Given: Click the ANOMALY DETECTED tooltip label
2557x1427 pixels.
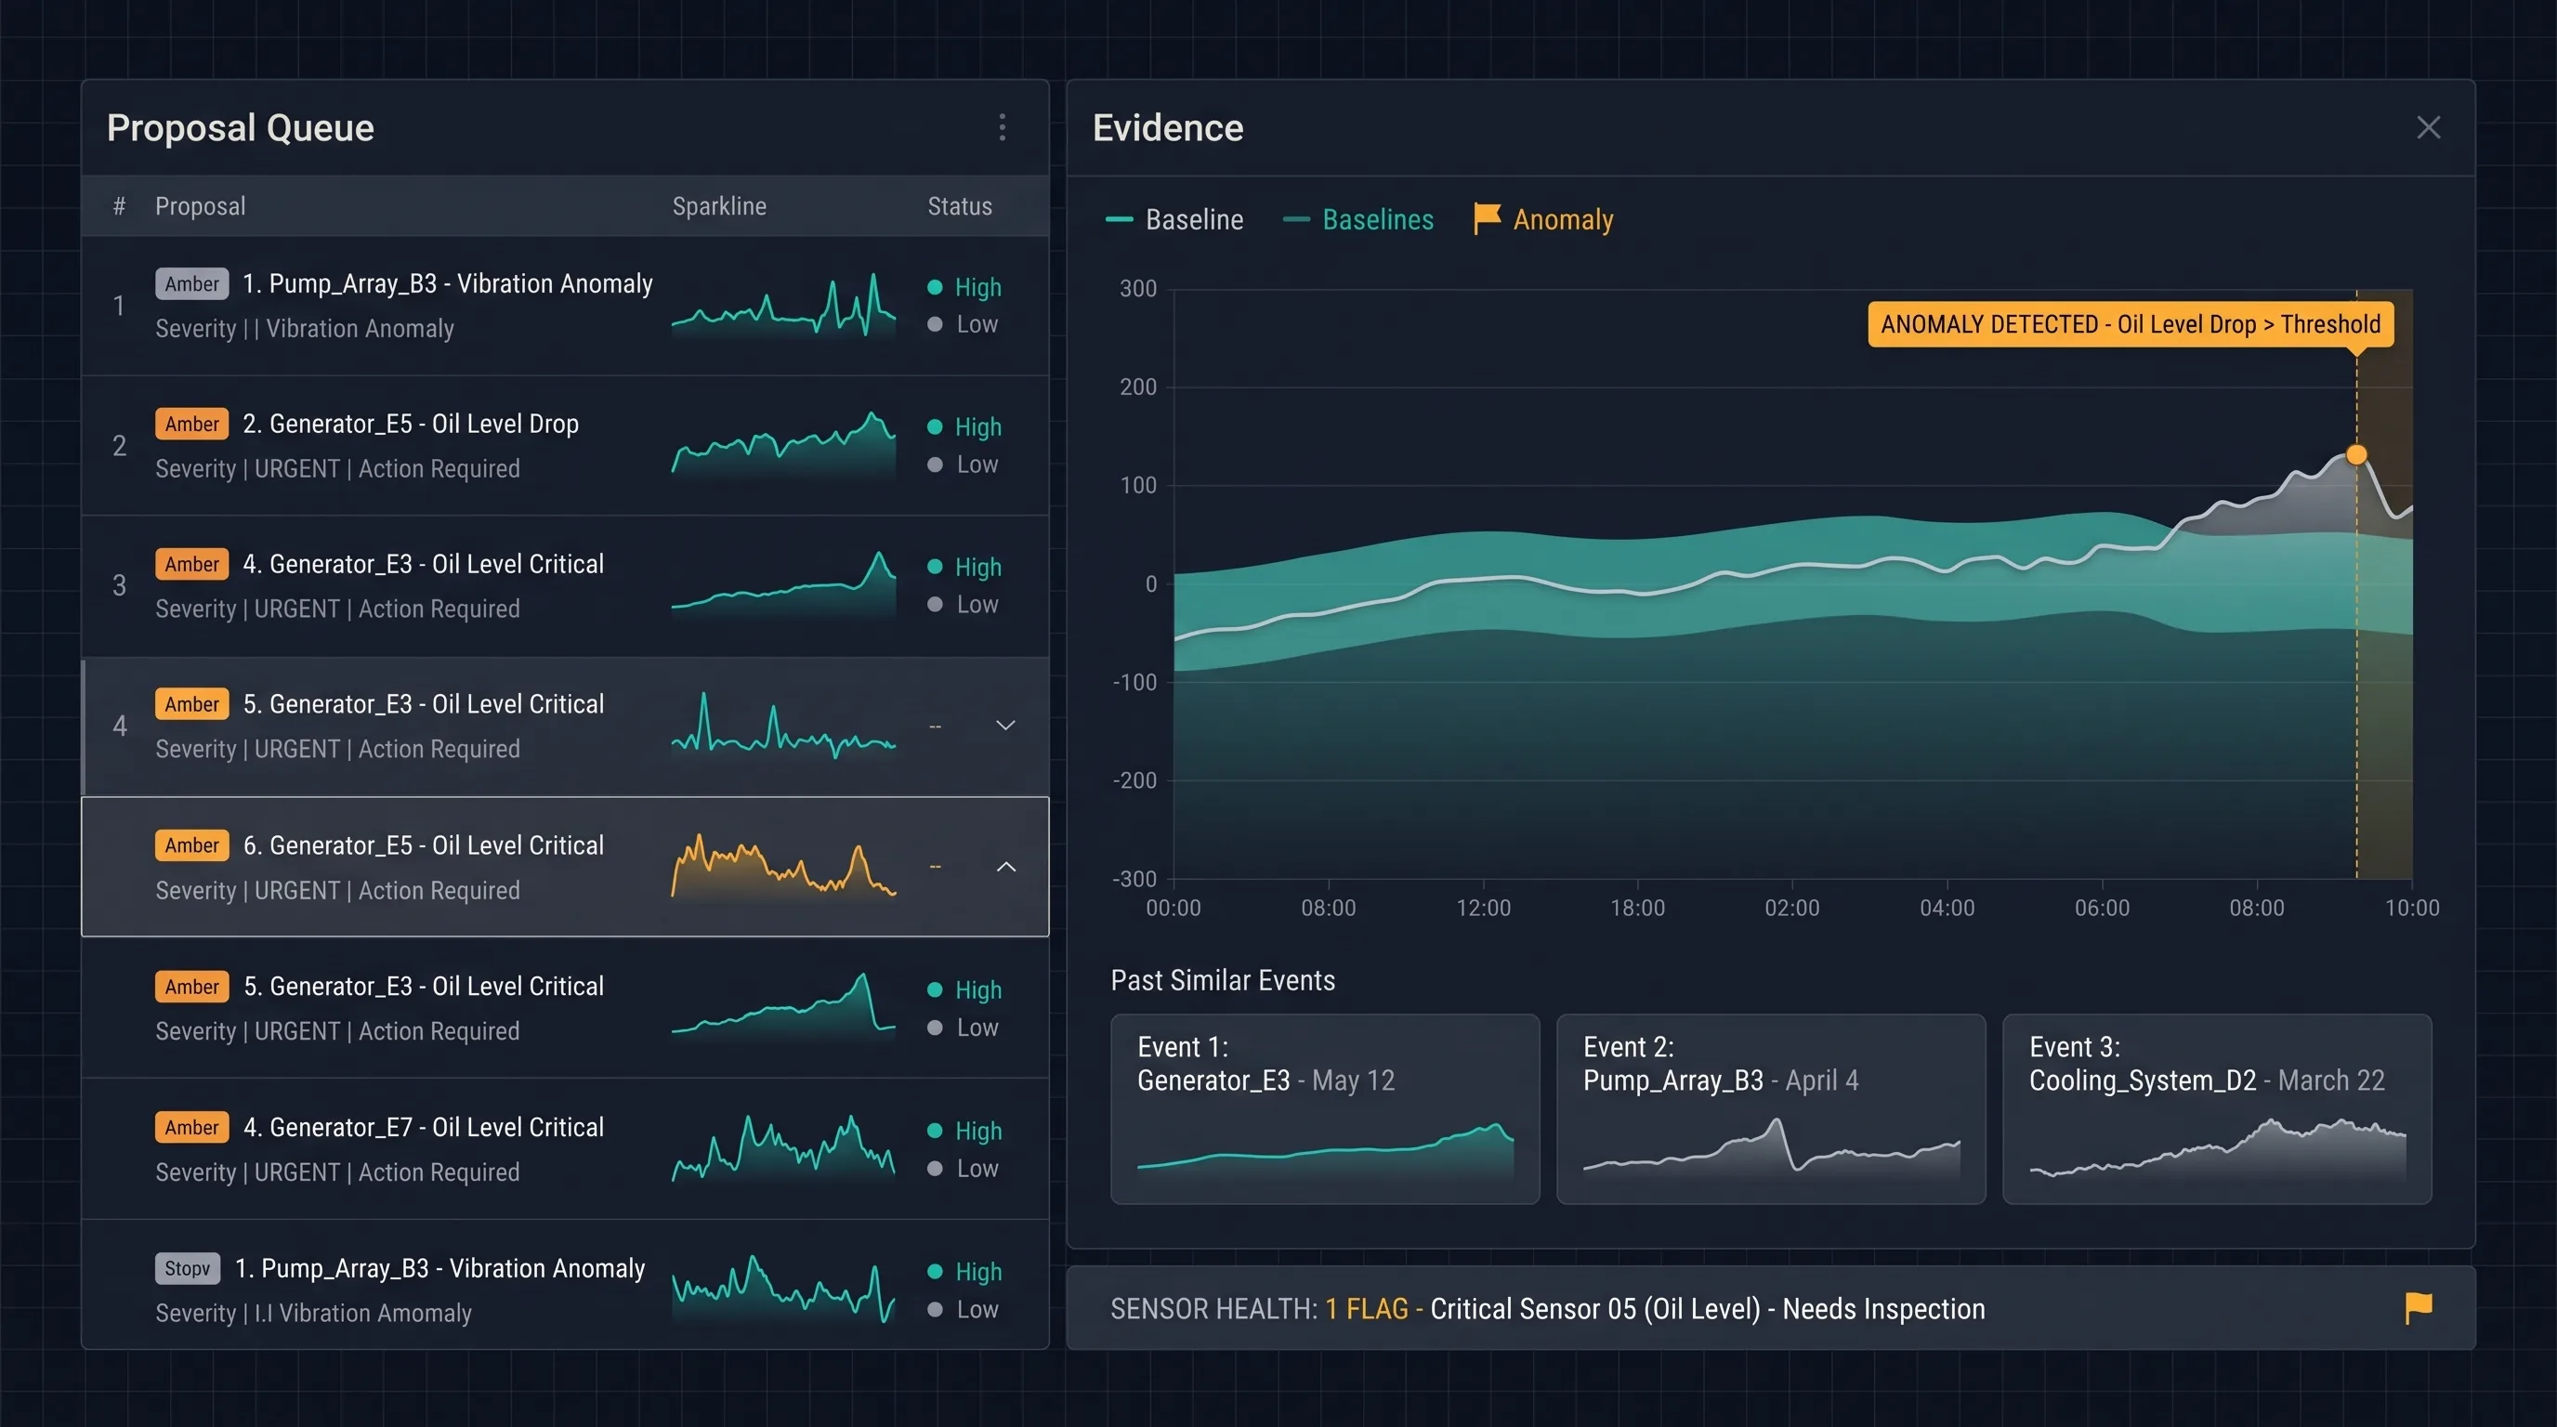Looking at the screenshot, I should [2131, 324].
